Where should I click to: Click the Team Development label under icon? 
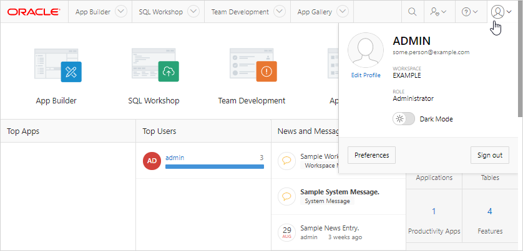[252, 100]
